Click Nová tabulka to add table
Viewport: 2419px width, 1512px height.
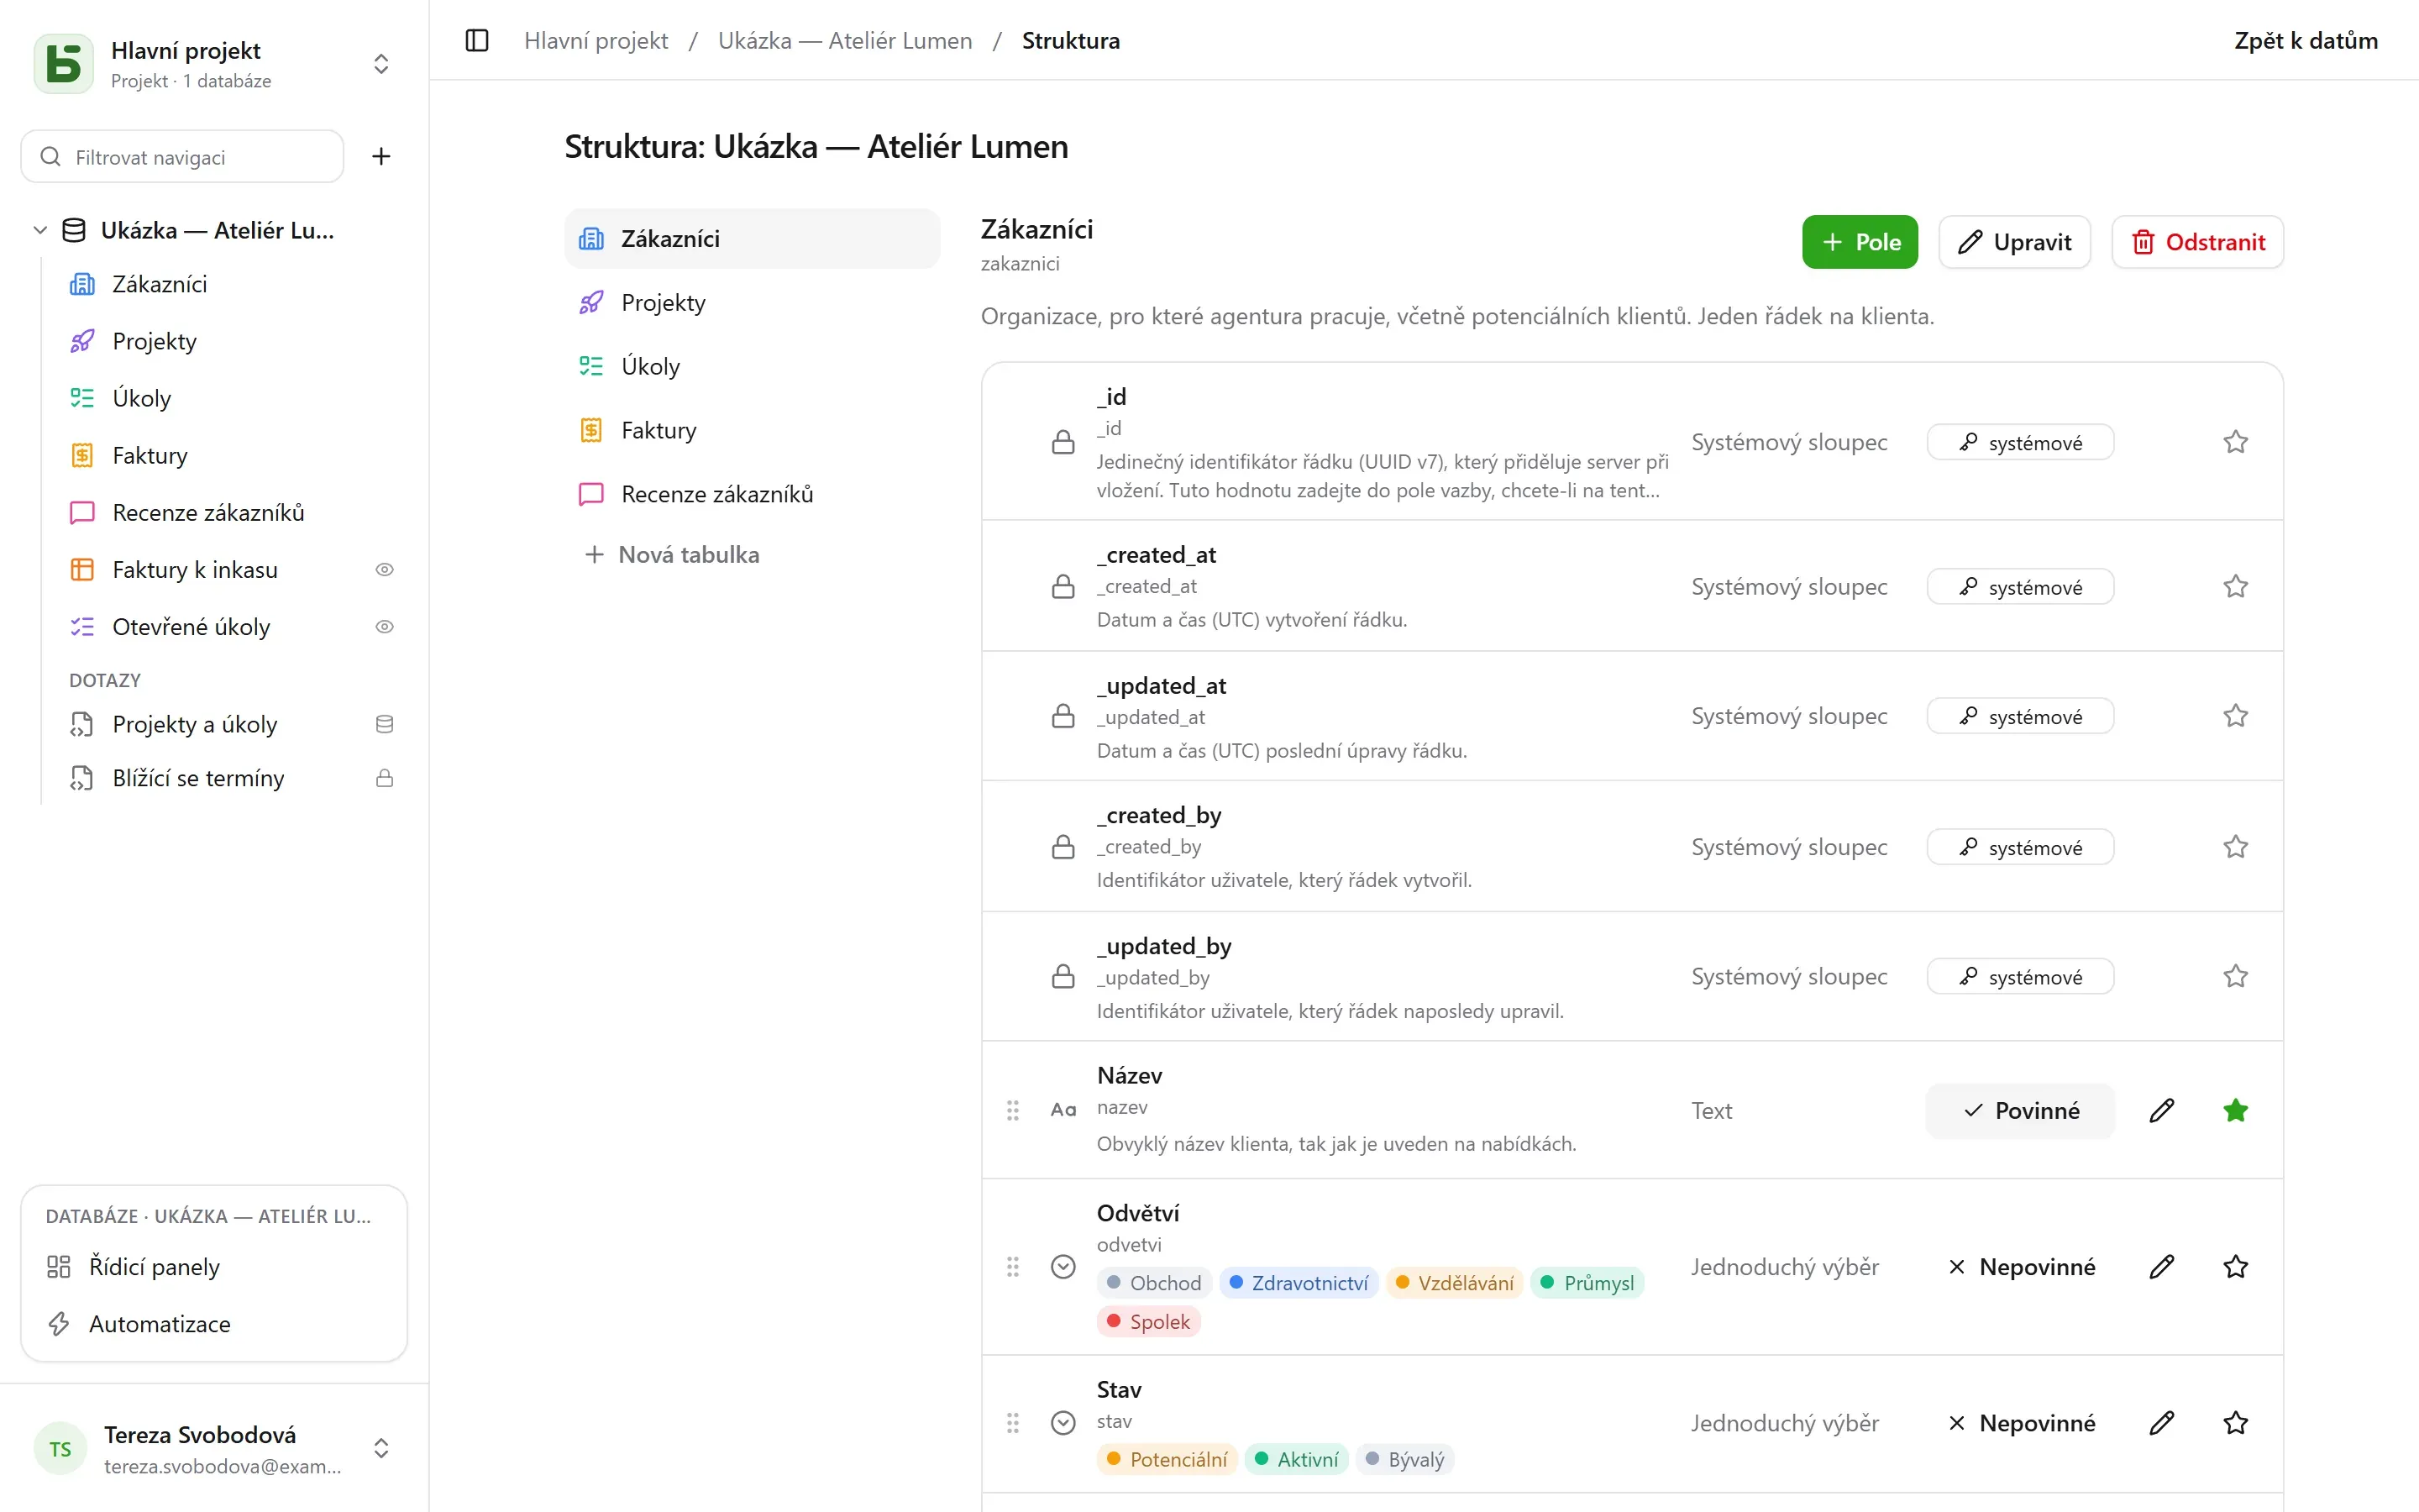coord(672,555)
